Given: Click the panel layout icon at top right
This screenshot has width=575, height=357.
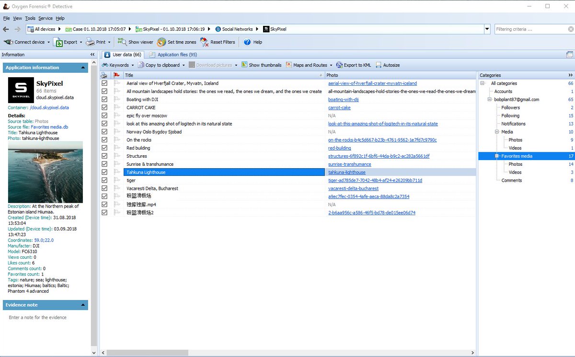Looking at the screenshot, I should 570,55.
